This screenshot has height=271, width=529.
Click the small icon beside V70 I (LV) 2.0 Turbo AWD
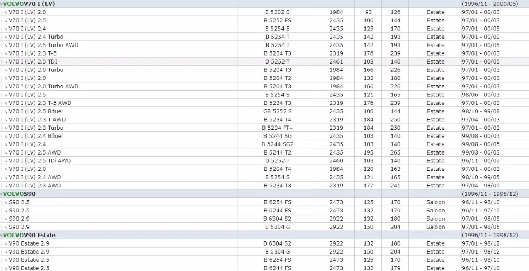(x=6, y=87)
